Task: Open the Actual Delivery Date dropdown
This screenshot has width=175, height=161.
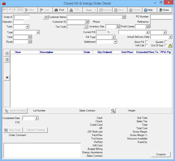Action: pos(170,37)
